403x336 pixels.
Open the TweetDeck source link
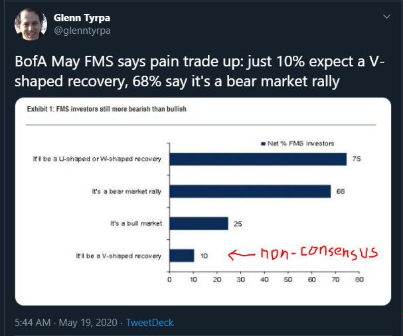[x=149, y=323]
